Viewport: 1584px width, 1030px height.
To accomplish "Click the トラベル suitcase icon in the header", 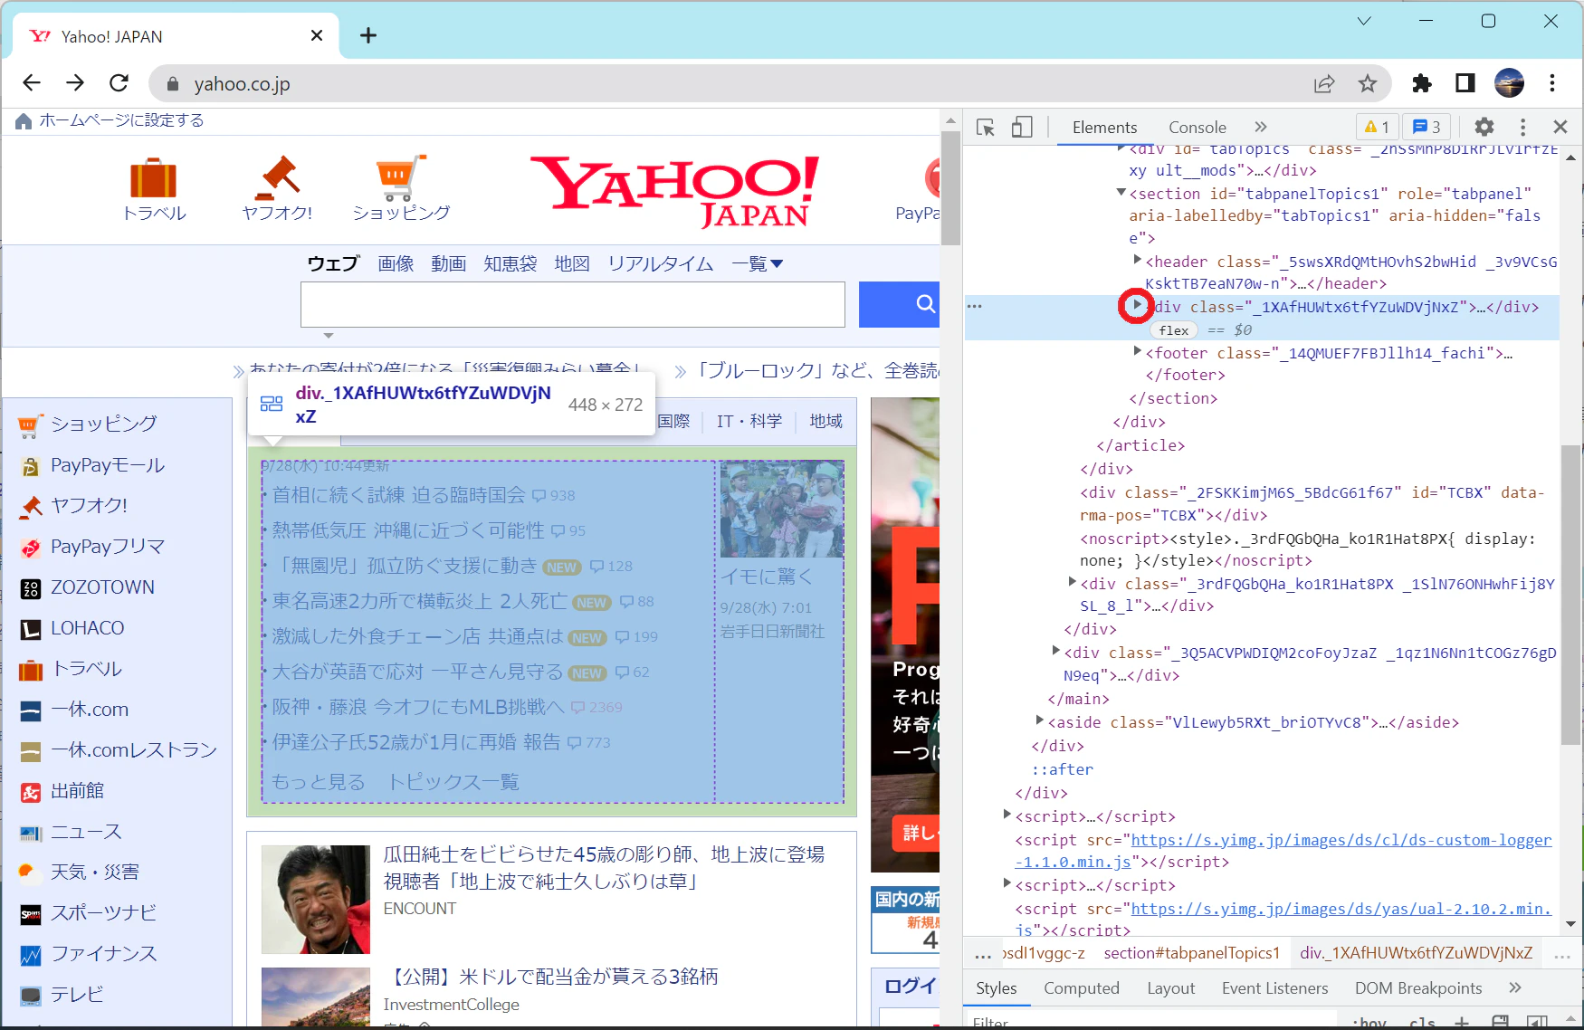I will [153, 177].
